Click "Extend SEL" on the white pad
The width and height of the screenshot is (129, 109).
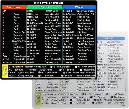click(x=53, y=88)
